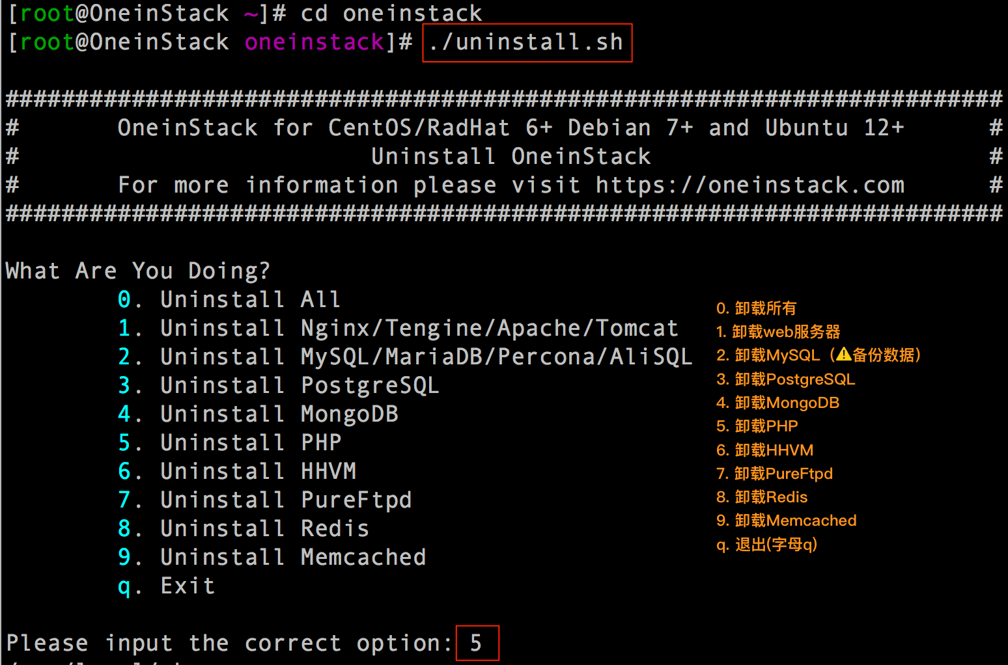Select the 'Uninstall Memcached' line

click(272, 558)
